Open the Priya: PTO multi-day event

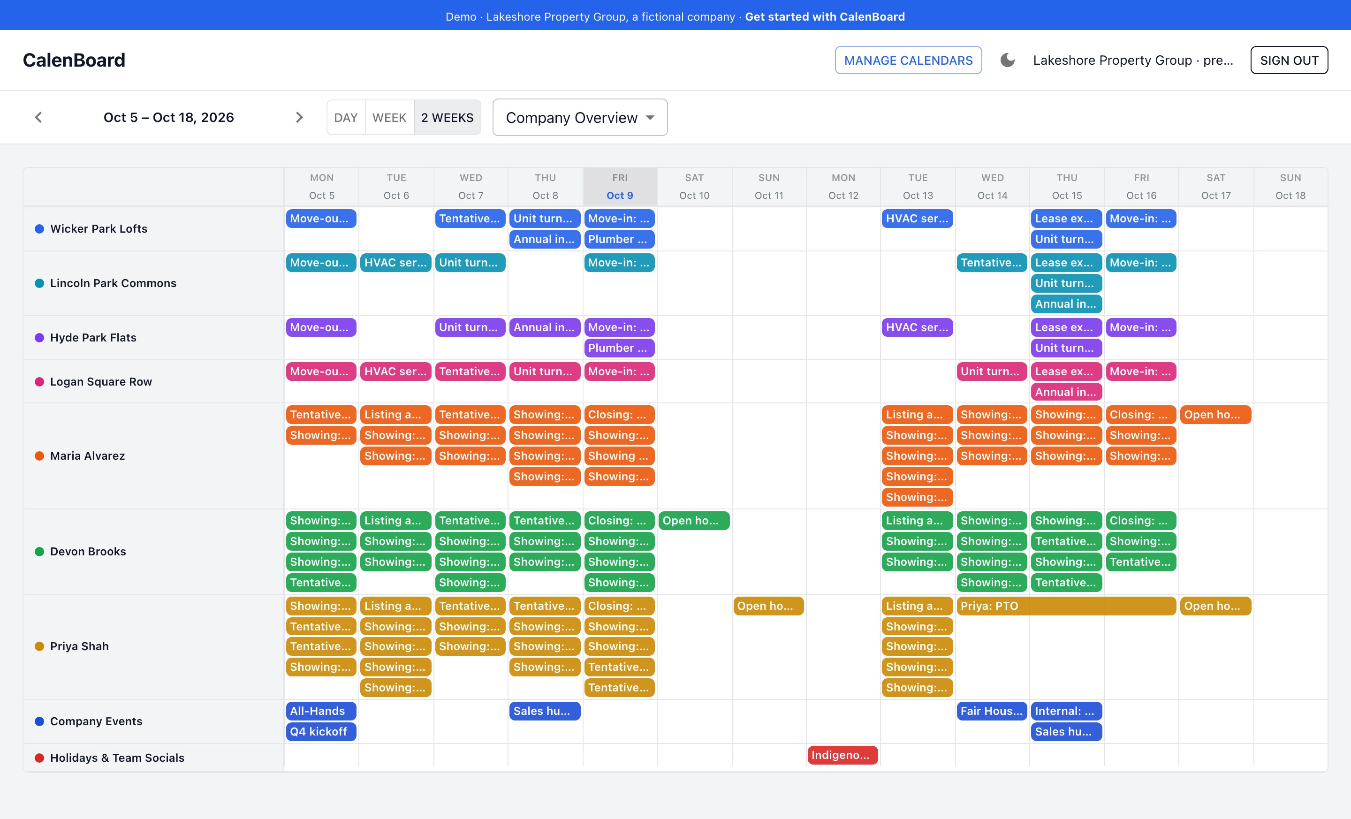tap(1066, 606)
